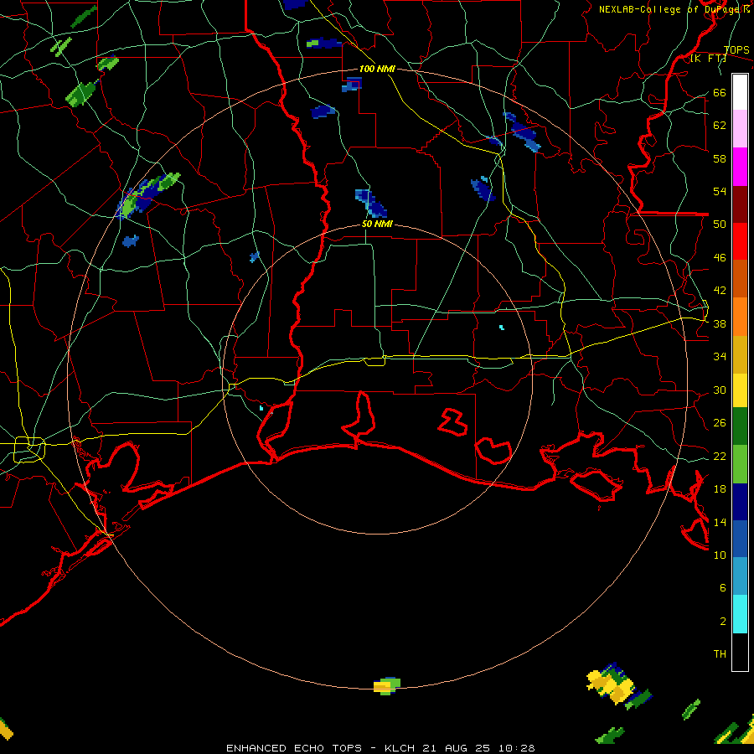Image resolution: width=754 pixels, height=754 pixels.
Task: Click the white swatch in the tops legend
Action: pyautogui.click(x=740, y=92)
